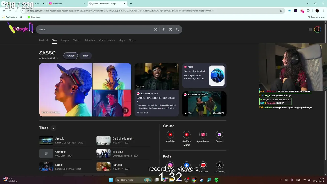
Task: Play the 2:36 YouTube video from 30 mai 2025
Action: (x=204, y=104)
